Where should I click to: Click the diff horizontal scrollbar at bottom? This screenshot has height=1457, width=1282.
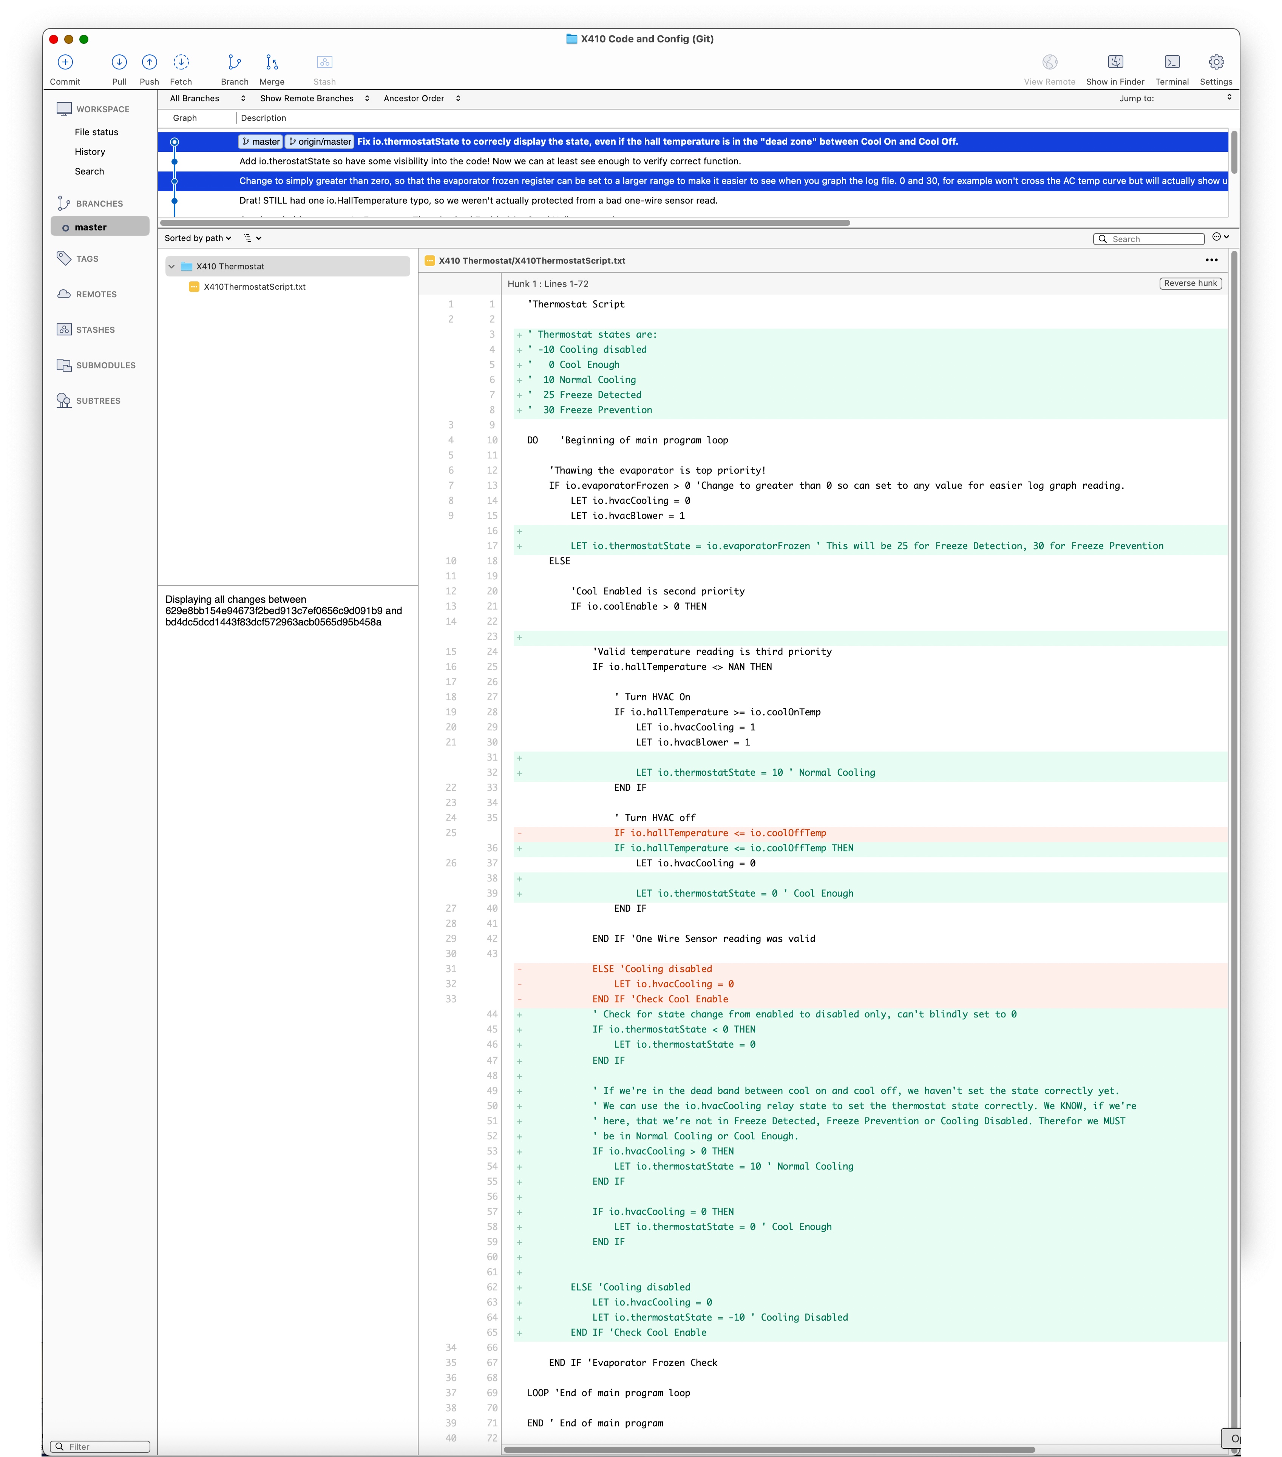pos(769,1449)
